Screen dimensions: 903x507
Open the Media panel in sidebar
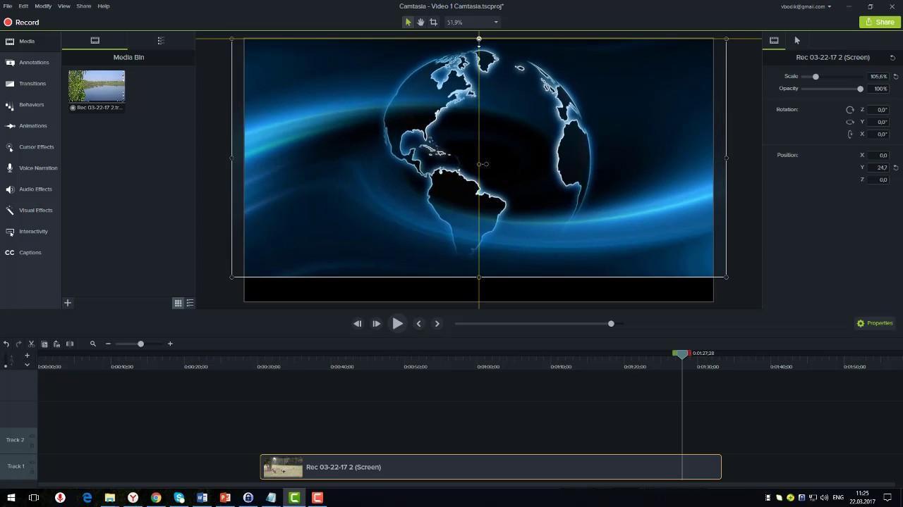point(27,42)
